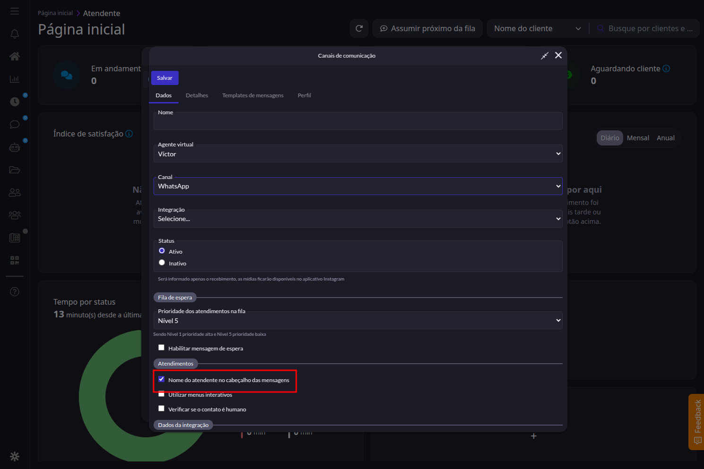Click the plus icon in the bottom panel
This screenshot has width=704, height=469.
point(533,436)
